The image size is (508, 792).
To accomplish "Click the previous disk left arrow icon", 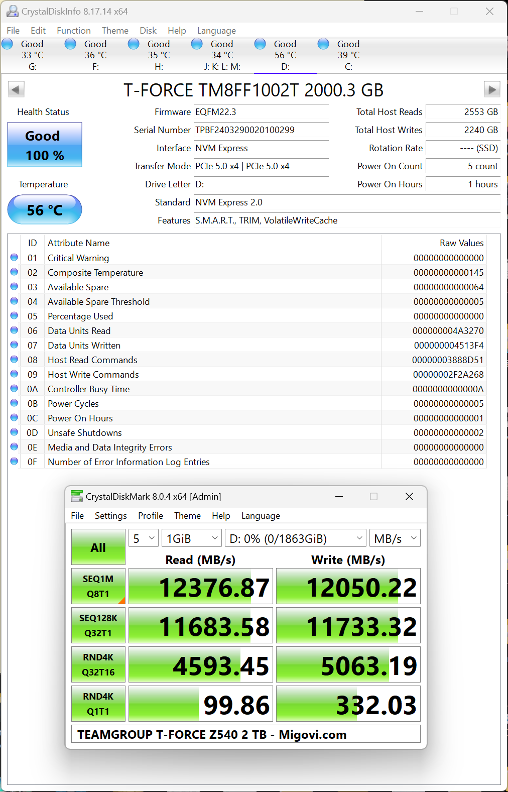I will (16, 90).
